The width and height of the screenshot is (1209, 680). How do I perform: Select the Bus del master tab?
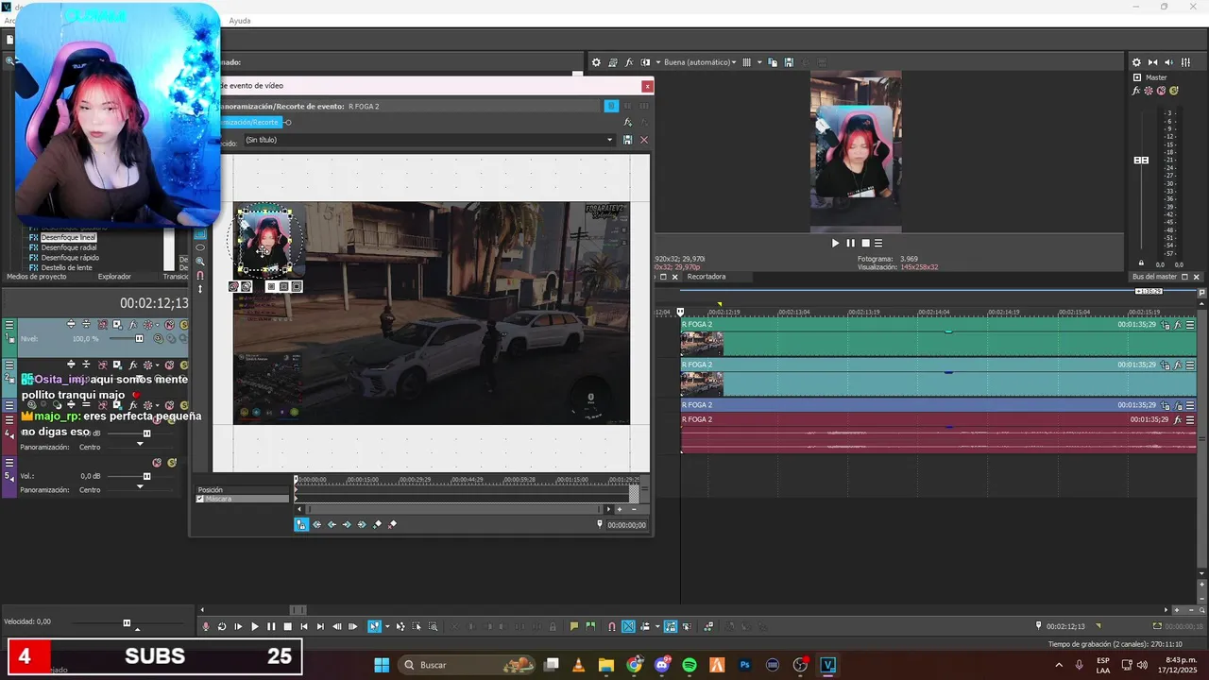[x=1154, y=277]
